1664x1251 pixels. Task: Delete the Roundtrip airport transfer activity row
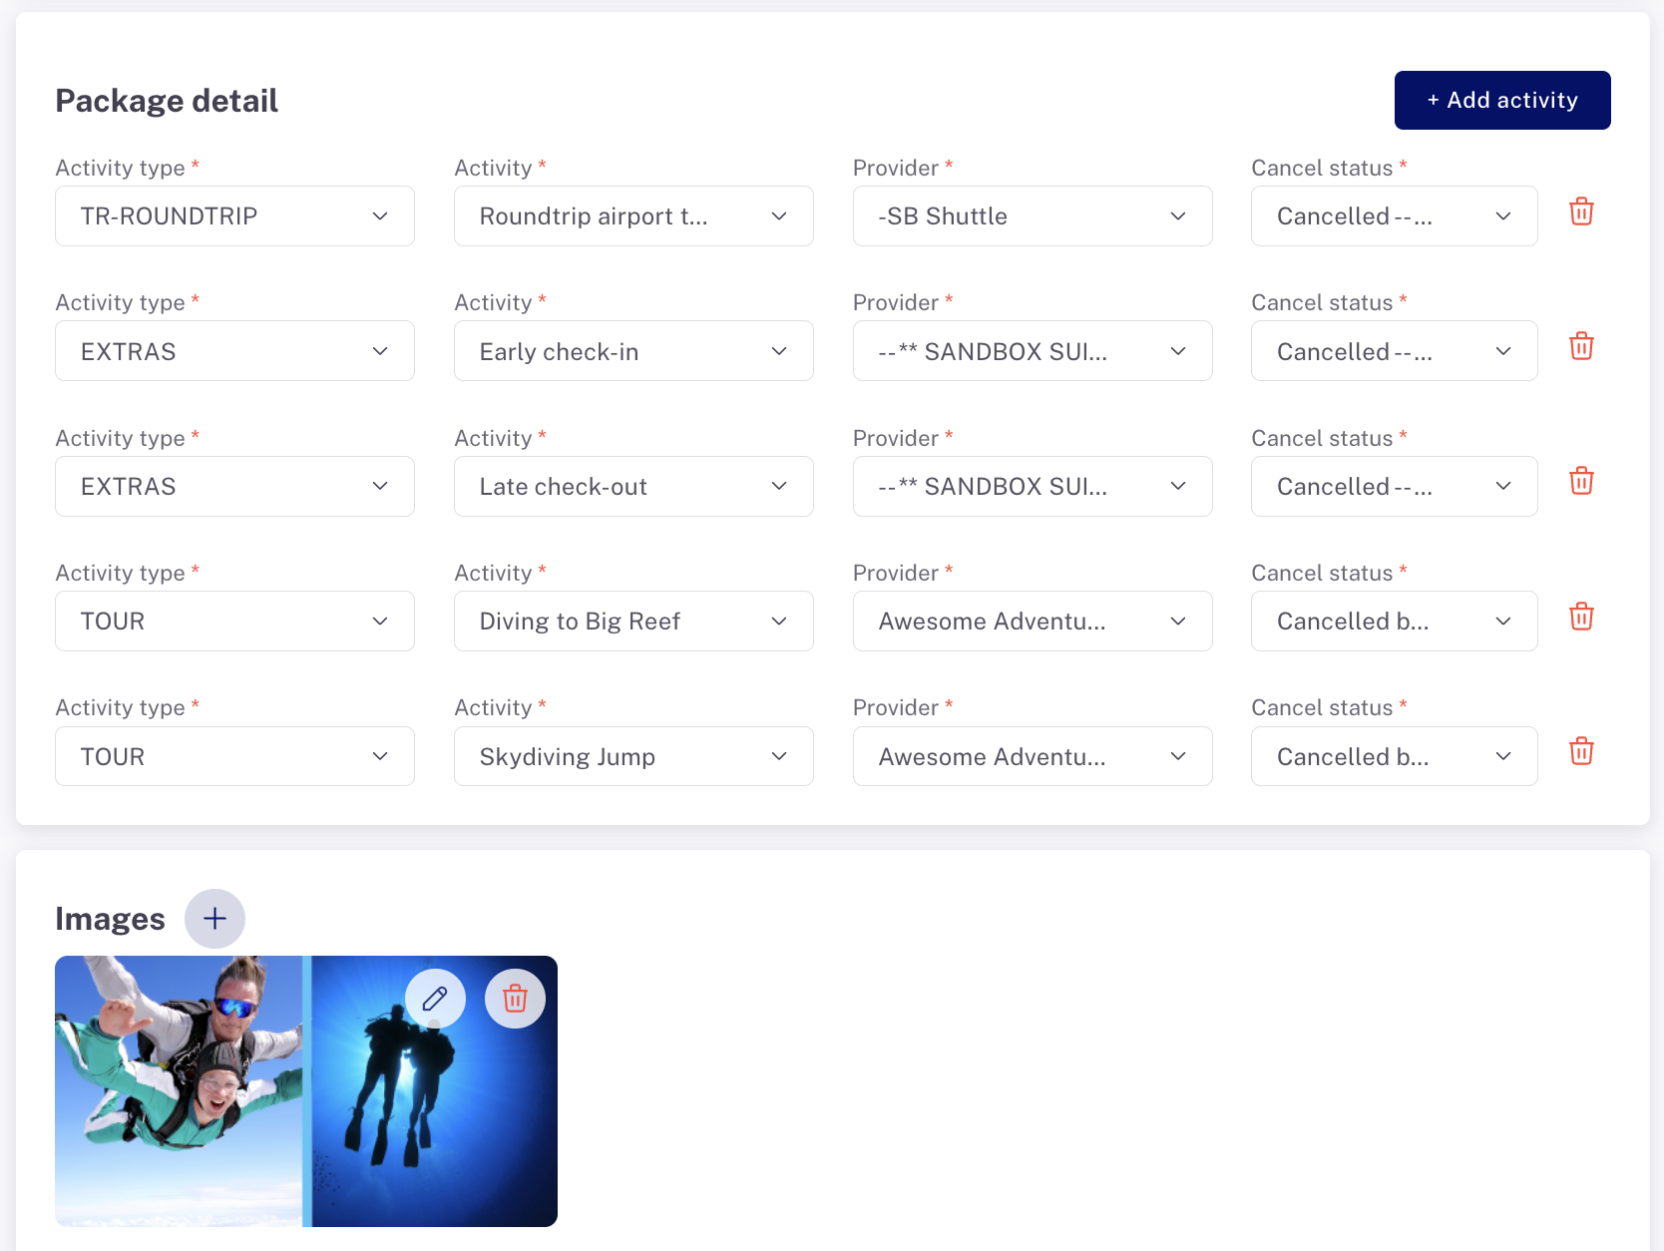1581,211
